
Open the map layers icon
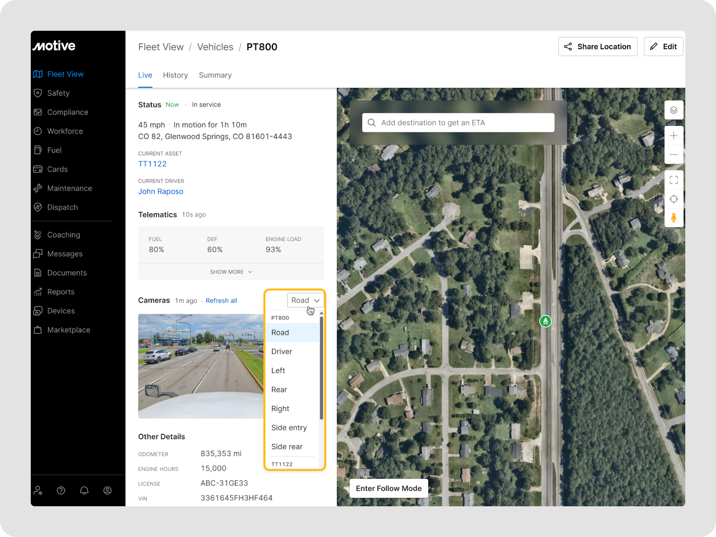pos(673,110)
